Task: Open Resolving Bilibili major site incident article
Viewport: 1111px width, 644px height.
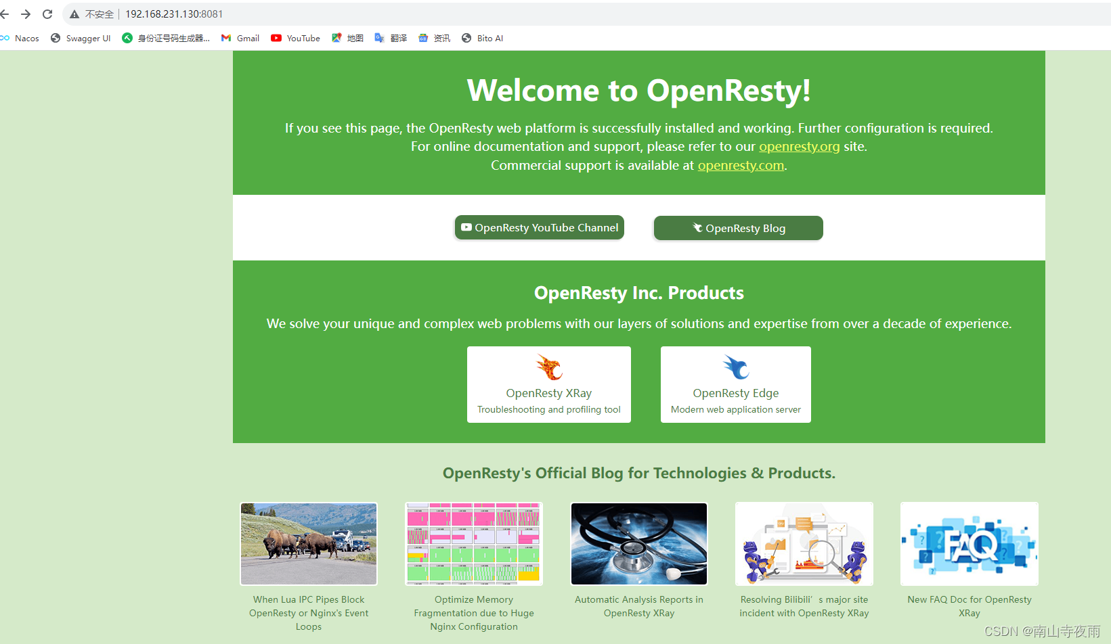Action: tap(804, 606)
